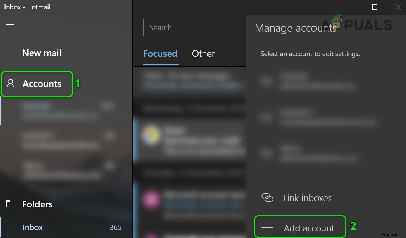Open the hamburger navigation menu

coord(10,27)
